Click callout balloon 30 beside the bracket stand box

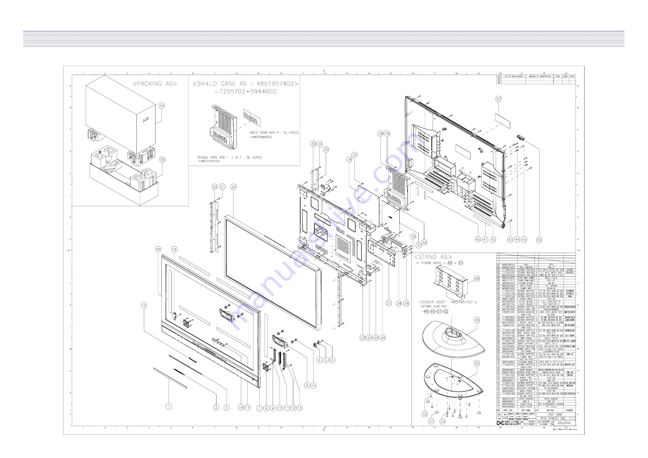[413, 236]
